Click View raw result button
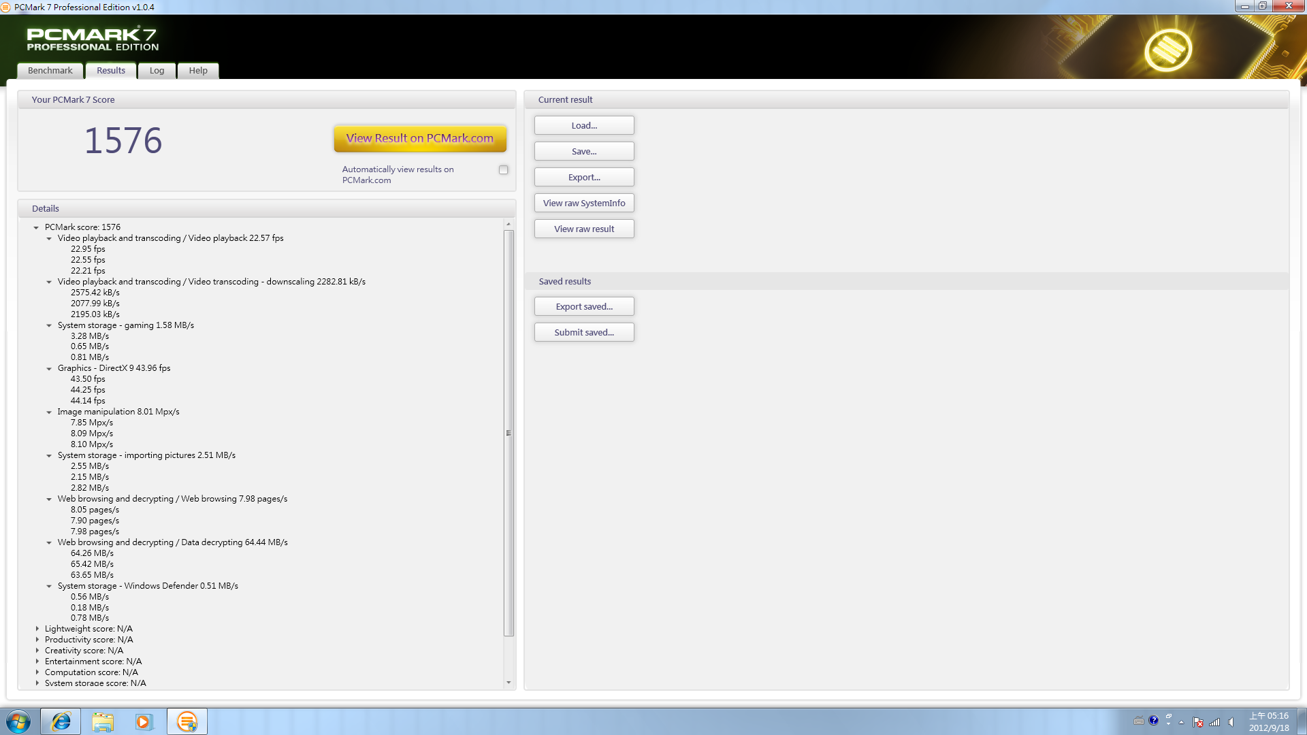Viewport: 1307px width, 735px height. (584, 229)
